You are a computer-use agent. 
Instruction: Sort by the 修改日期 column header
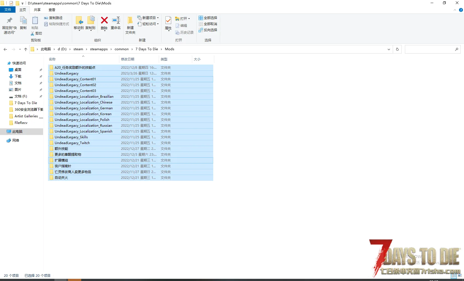coord(128,59)
